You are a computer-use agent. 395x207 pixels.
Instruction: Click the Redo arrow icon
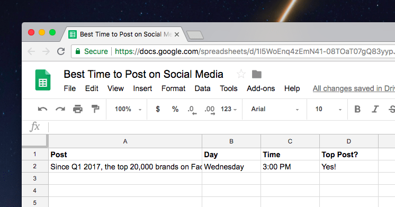pyautogui.click(x=60, y=109)
